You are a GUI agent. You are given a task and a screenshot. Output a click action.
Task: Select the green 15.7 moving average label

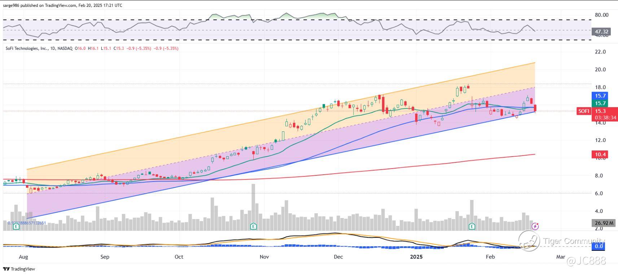[x=600, y=103]
